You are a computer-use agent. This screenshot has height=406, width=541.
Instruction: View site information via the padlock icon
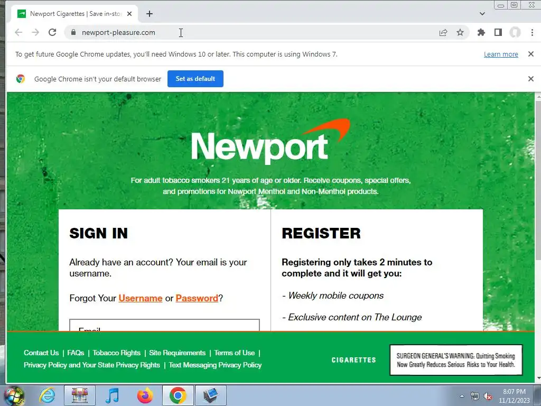tap(73, 32)
